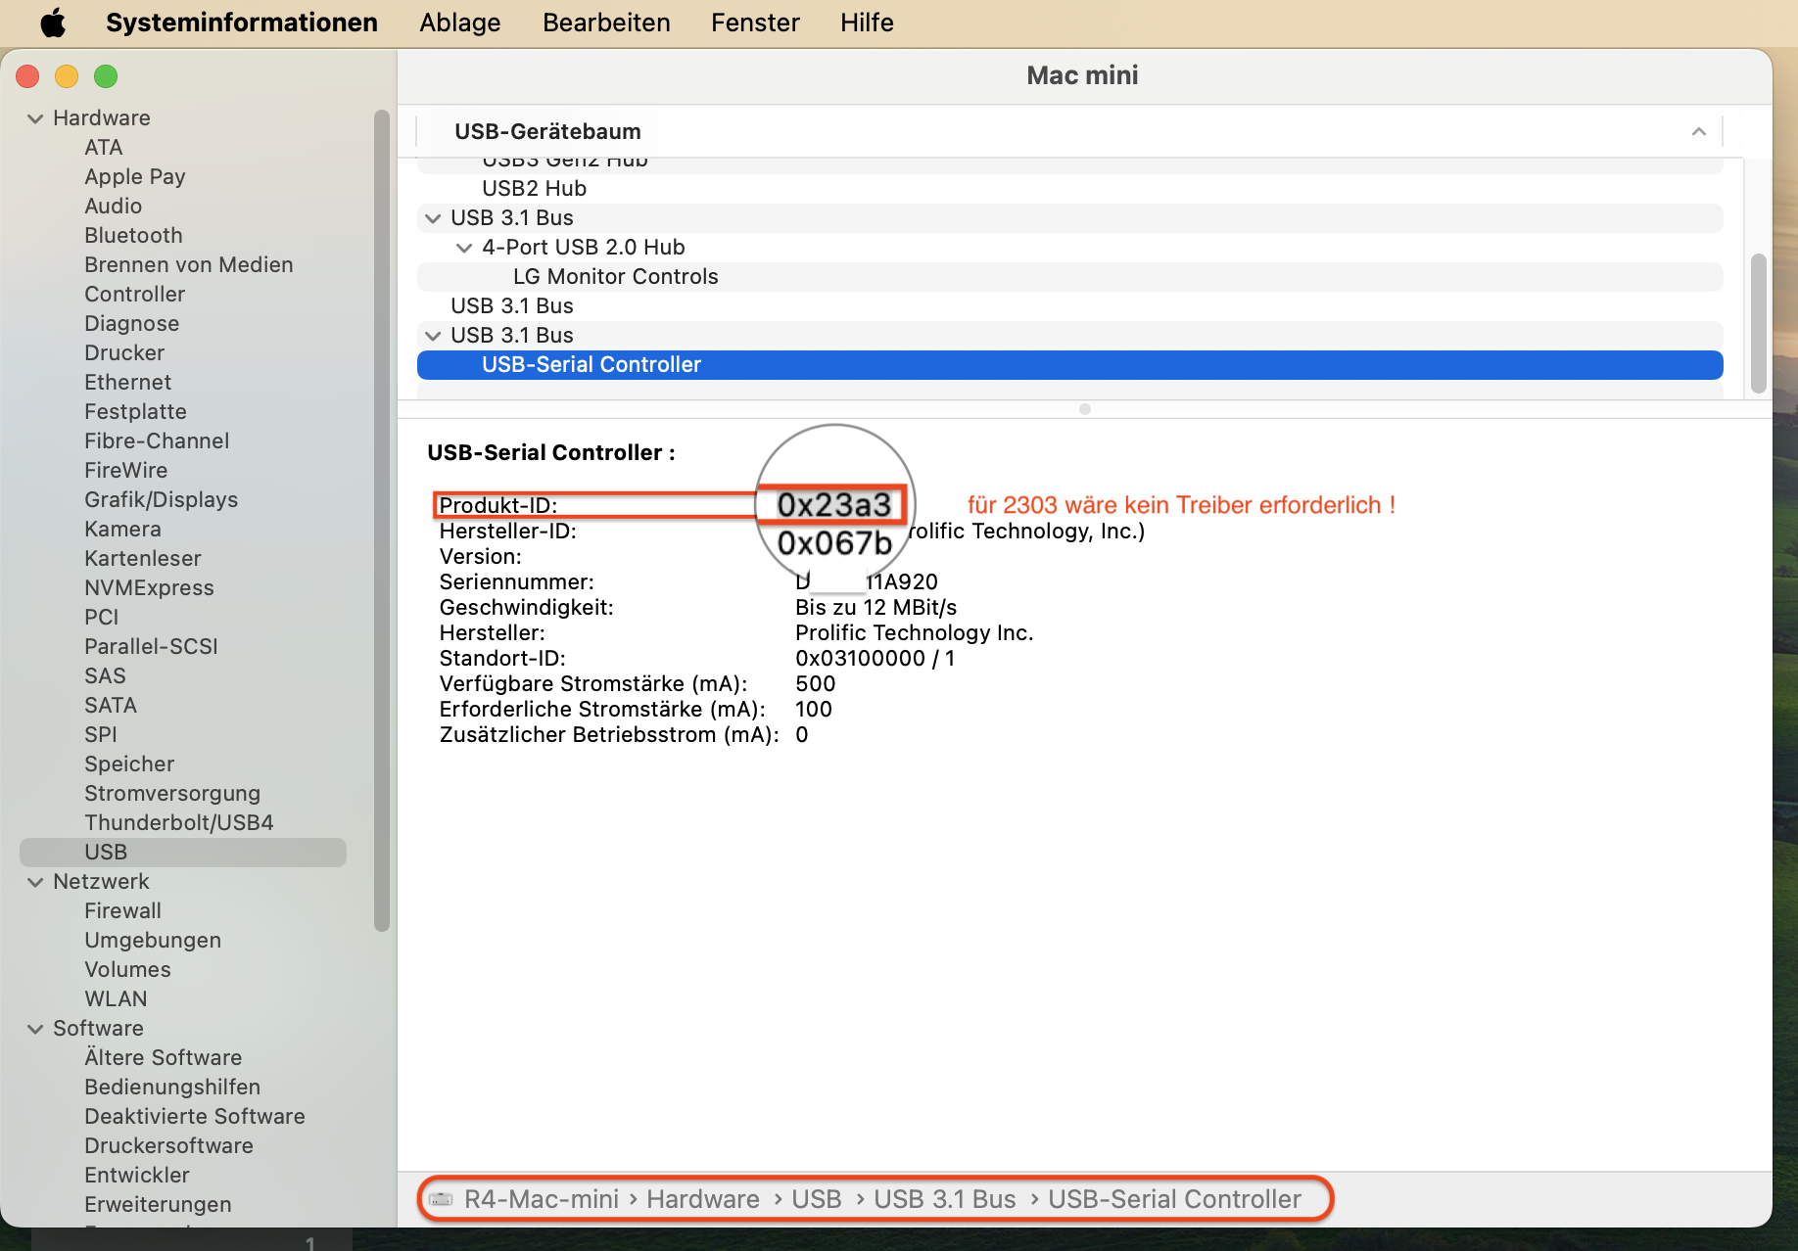This screenshot has width=1798, height=1251.
Task: Select FireWire in the sidebar
Action: click(126, 470)
